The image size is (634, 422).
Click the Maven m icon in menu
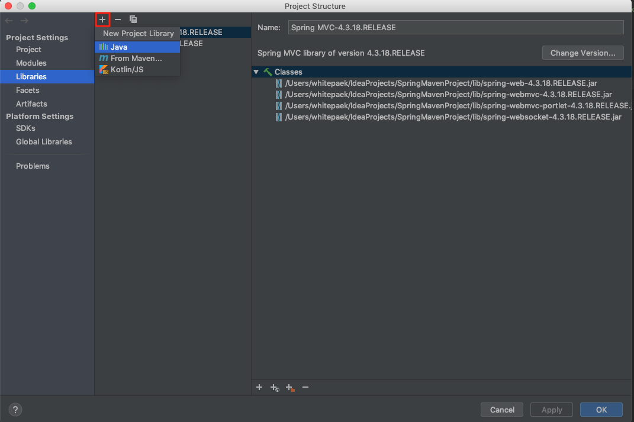(104, 58)
